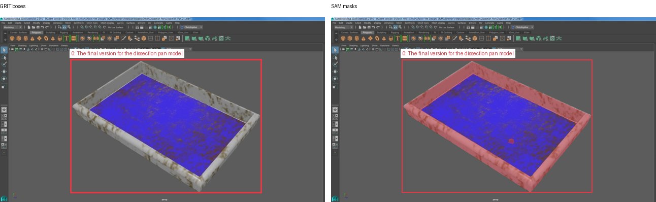Open Renderer panel menu in GRIT boxes viewport
Viewport: 656px width, 202px height.
(x=54, y=46)
